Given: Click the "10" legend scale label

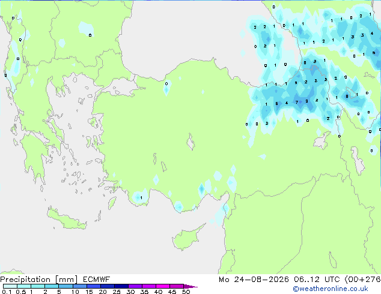Looking at the screenshot, I should [x=75, y=292].
